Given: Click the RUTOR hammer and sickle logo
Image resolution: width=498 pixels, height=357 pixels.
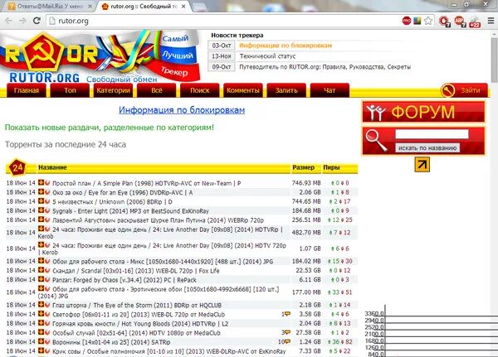Looking at the screenshot, I should [41, 51].
